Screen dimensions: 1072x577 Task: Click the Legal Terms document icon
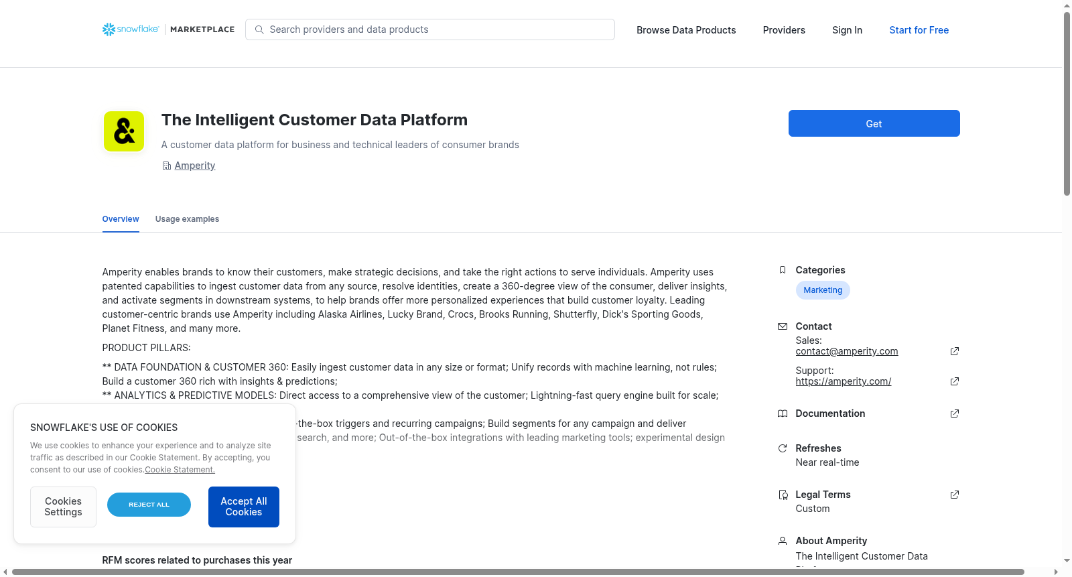click(783, 495)
